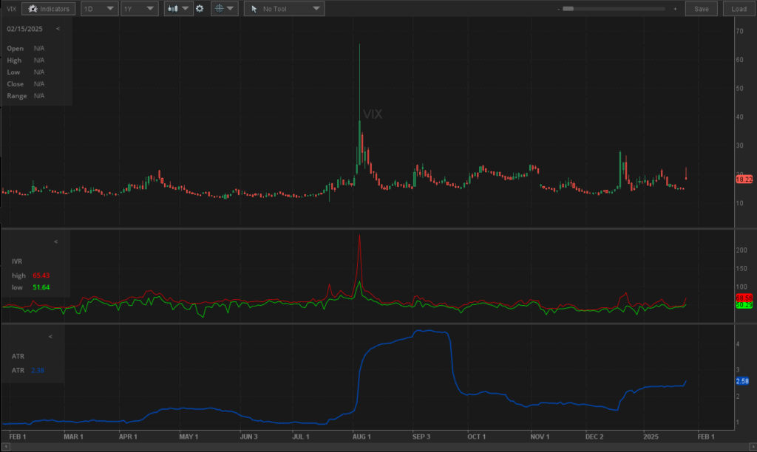The image size is (757, 452).
Task: Collapse the ATR legend box
Action: pos(50,337)
